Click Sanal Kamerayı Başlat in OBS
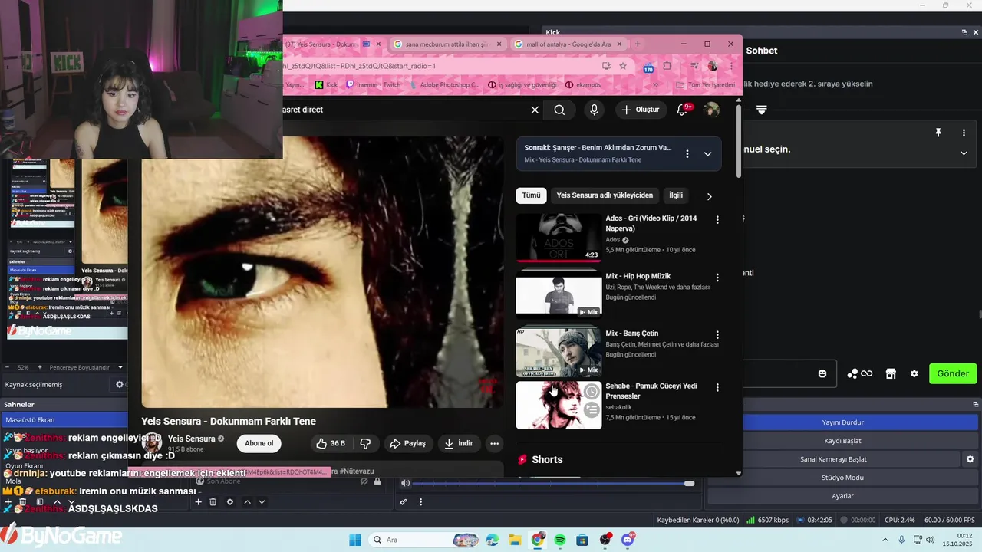Viewport: 982px width, 552px height. pyautogui.click(x=833, y=459)
